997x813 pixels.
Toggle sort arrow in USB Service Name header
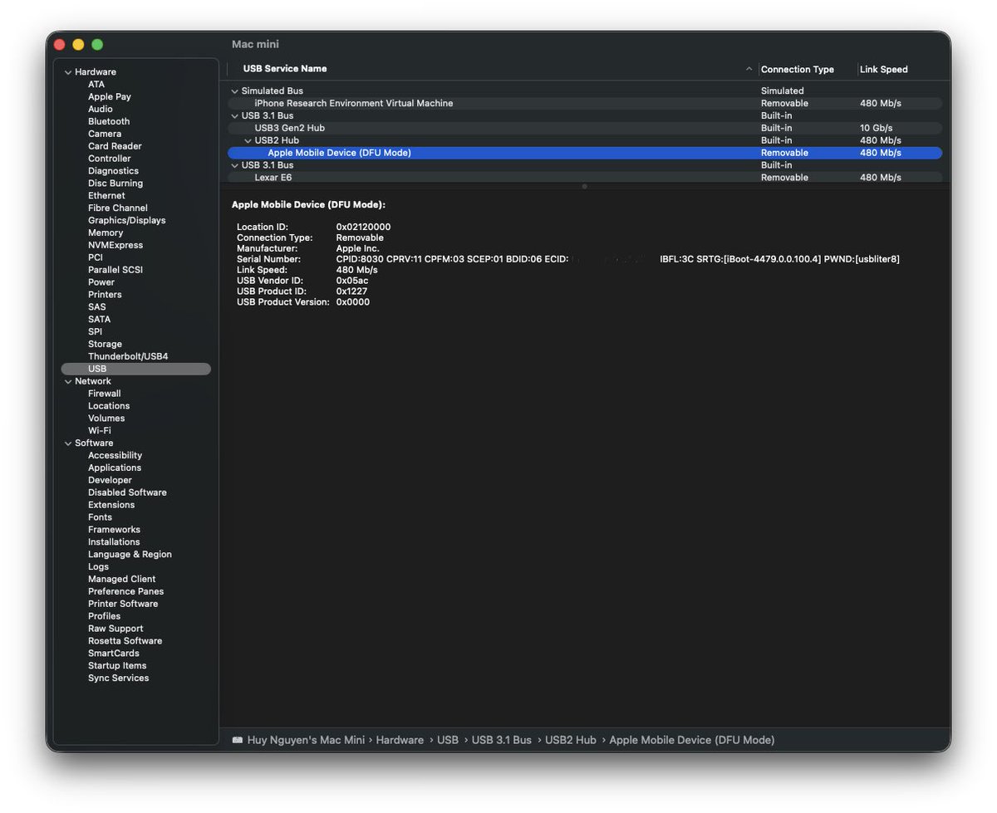(x=749, y=69)
